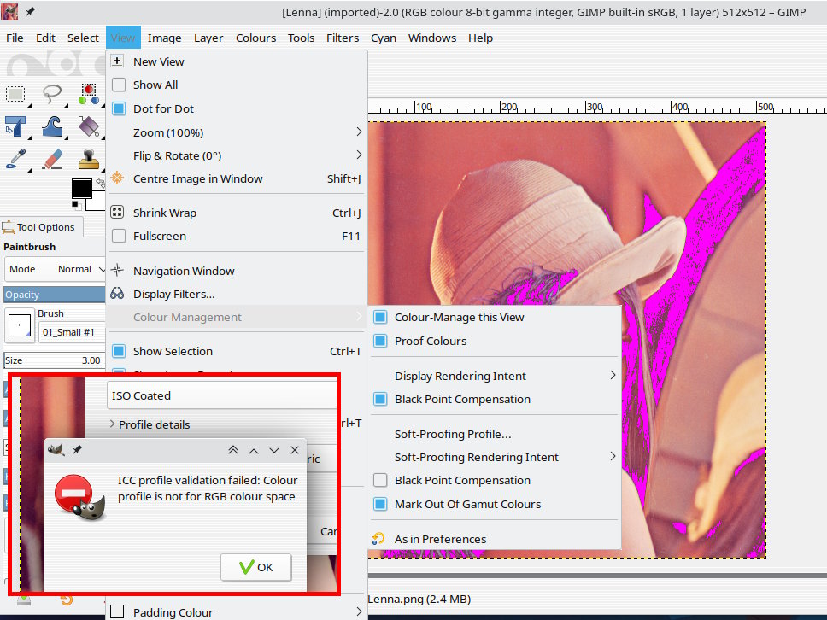Click the Padding Colour square icon

click(x=118, y=611)
